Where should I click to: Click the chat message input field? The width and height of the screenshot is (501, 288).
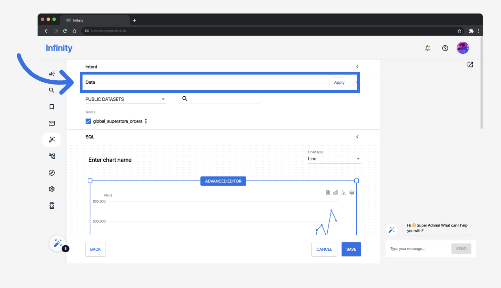418,249
